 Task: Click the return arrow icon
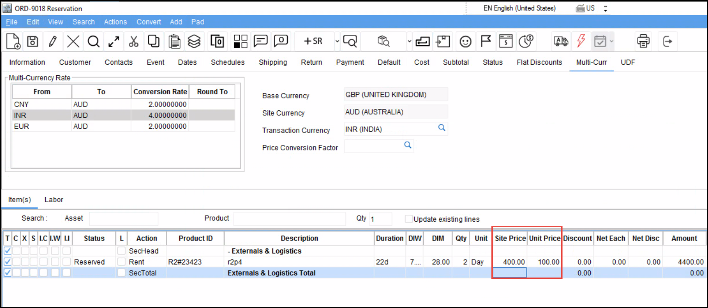422,42
